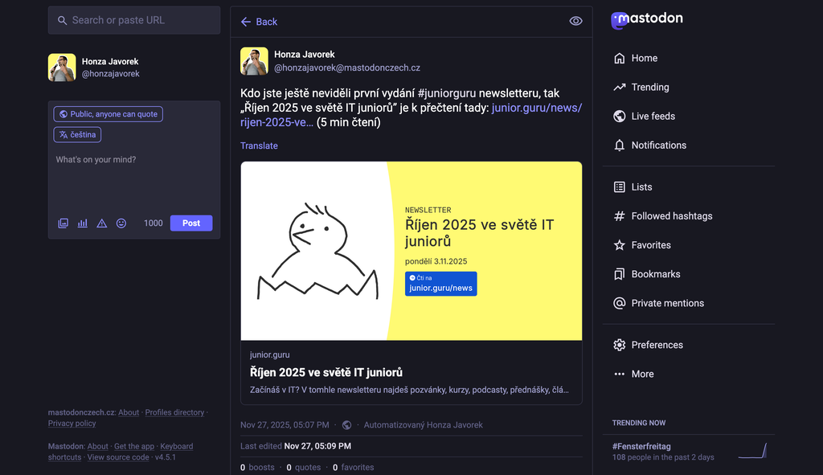Click the search or paste URL field

click(134, 20)
